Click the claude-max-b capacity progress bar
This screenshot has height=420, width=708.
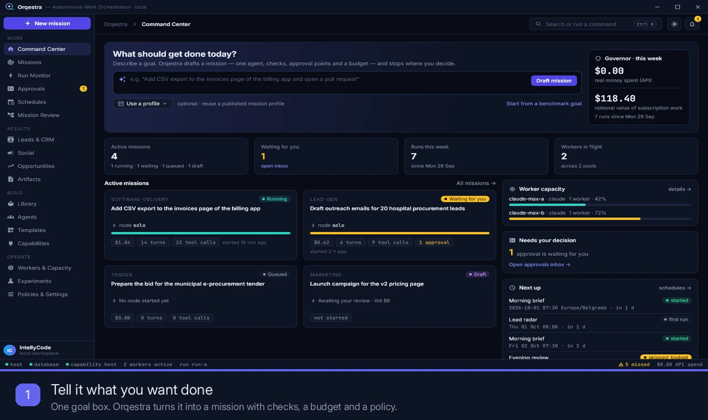(600, 219)
